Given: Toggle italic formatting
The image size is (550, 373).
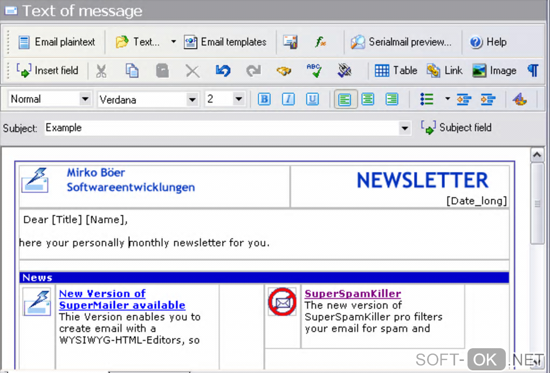Looking at the screenshot, I should click(288, 99).
